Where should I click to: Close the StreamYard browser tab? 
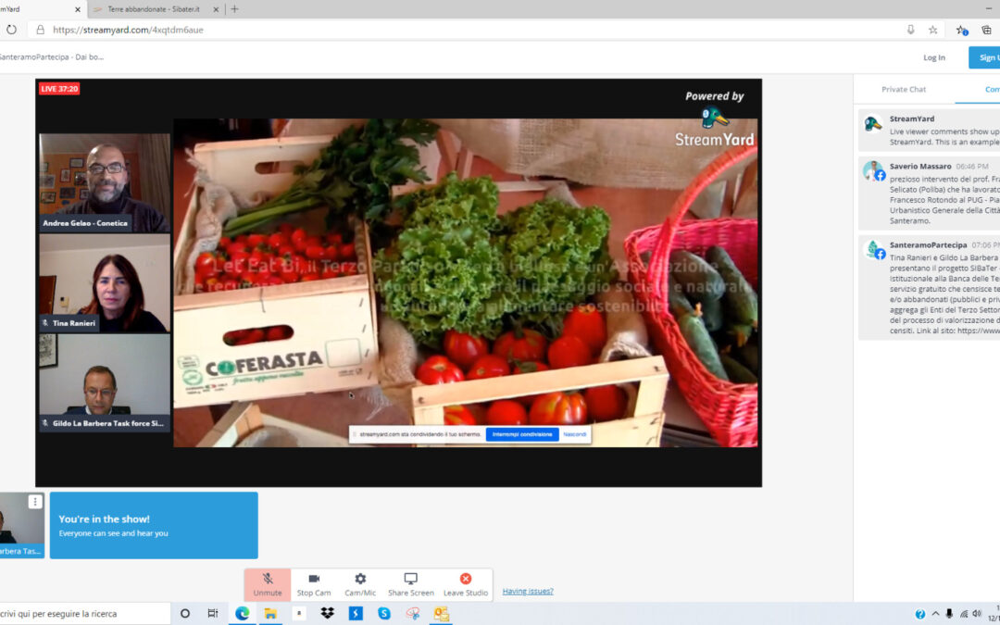78,9
